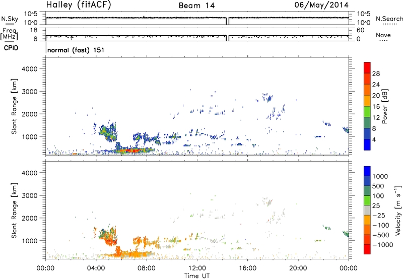Image resolution: width=403 pixels, height=279 pixels.
Task: Click the '16:00' time tick label
Action: tap(247, 268)
